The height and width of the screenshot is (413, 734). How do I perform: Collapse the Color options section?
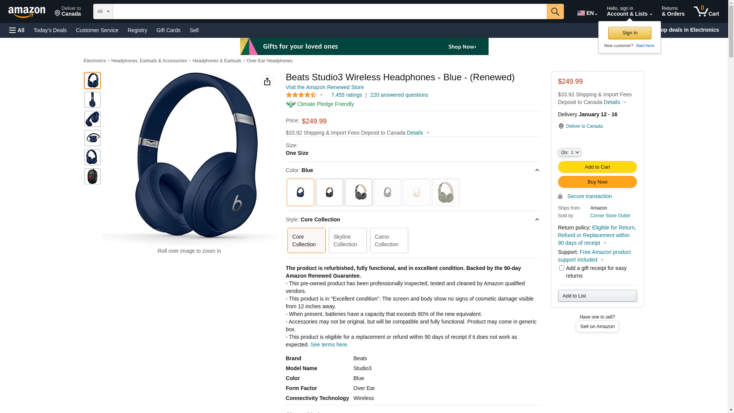(537, 170)
